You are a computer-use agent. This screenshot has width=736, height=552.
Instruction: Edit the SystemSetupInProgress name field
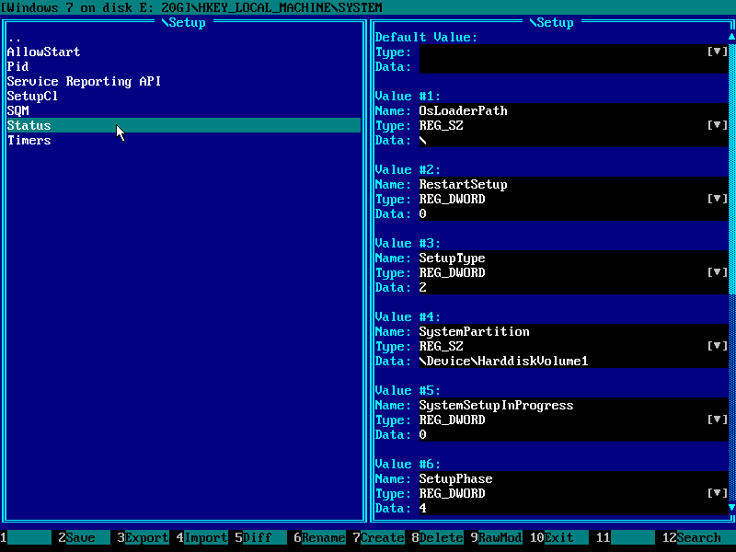point(573,405)
